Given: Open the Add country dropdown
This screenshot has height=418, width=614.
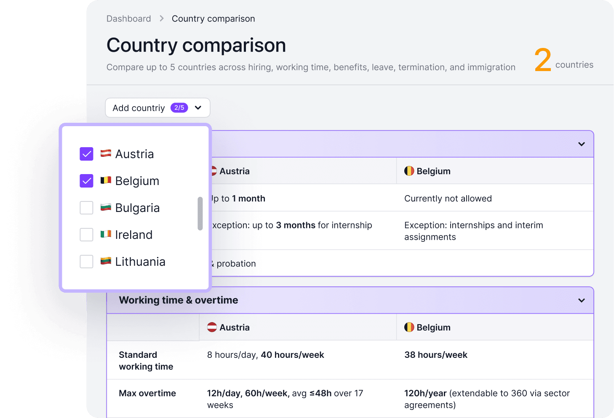Looking at the screenshot, I should [157, 108].
